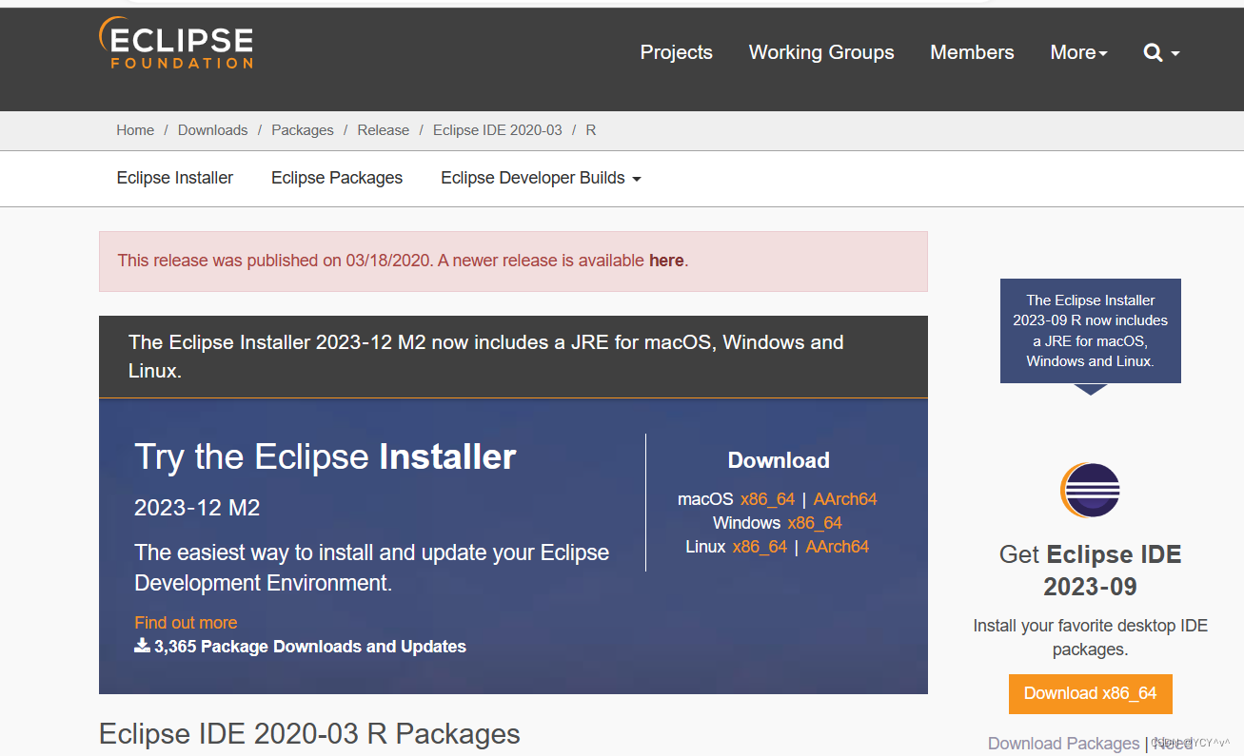Open the Download Packages link
The height and width of the screenshot is (756, 1244).
(1063, 743)
